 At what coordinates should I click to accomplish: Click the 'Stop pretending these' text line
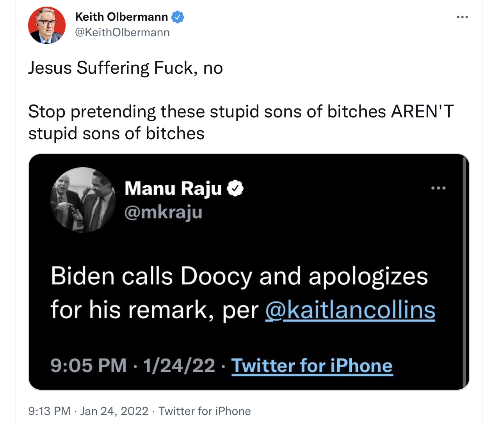click(x=241, y=112)
